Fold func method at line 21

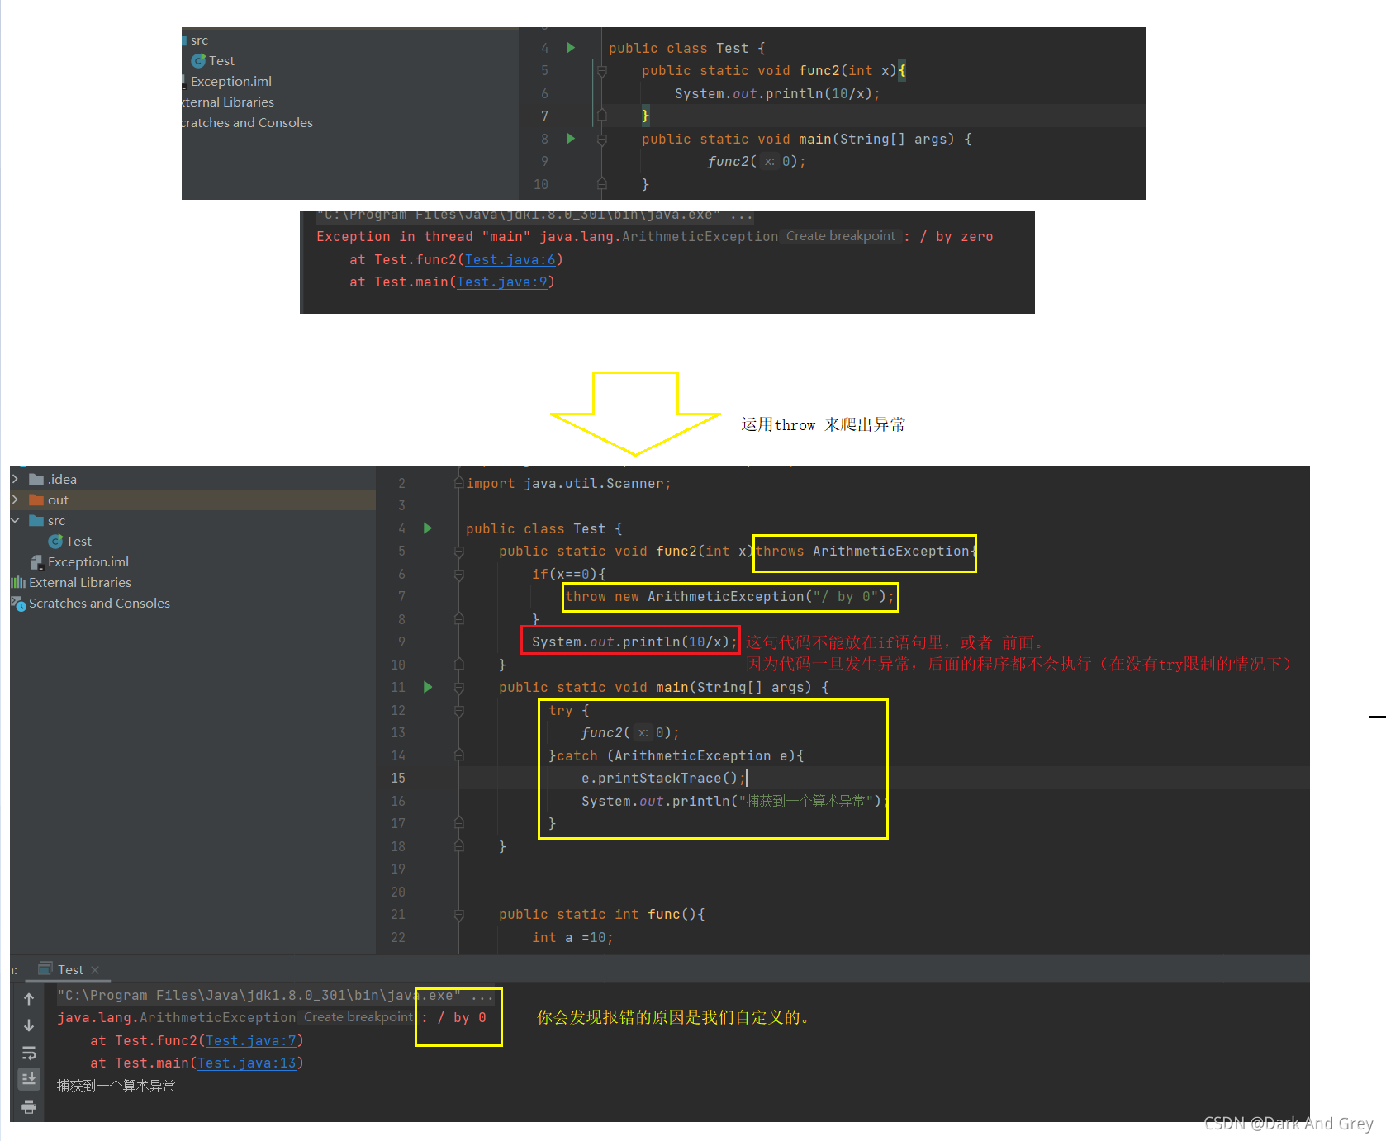coord(459,915)
